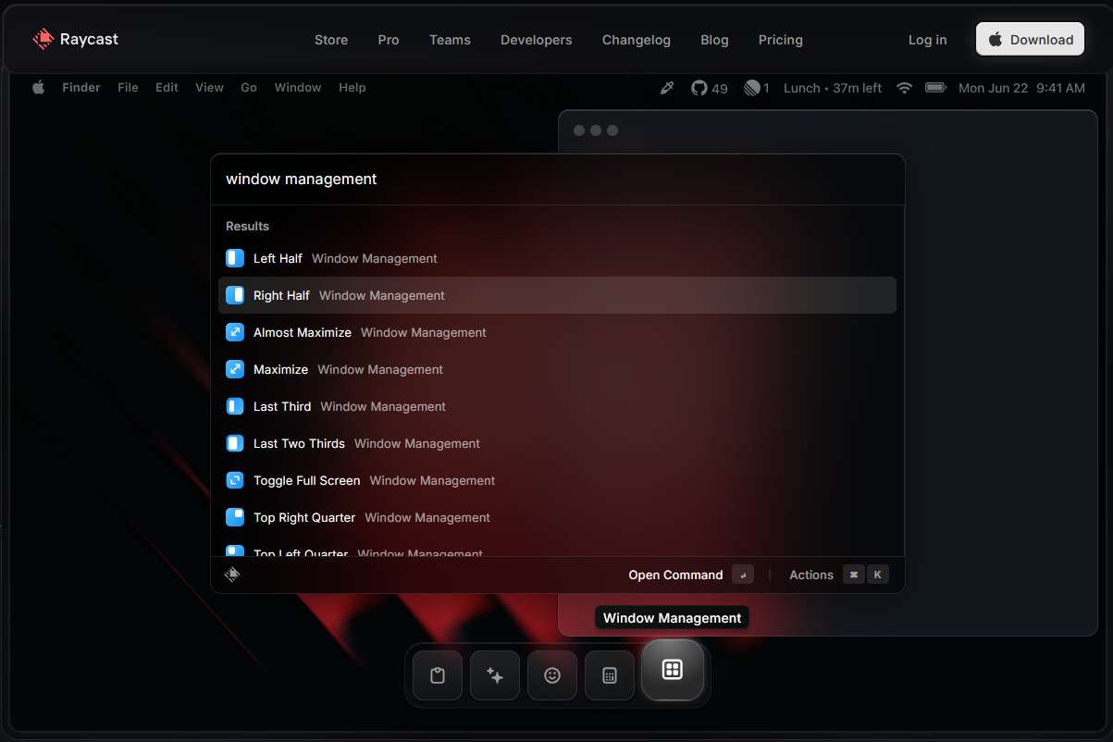Click the calculator dock icon
The width and height of the screenshot is (1113, 742).
point(610,675)
